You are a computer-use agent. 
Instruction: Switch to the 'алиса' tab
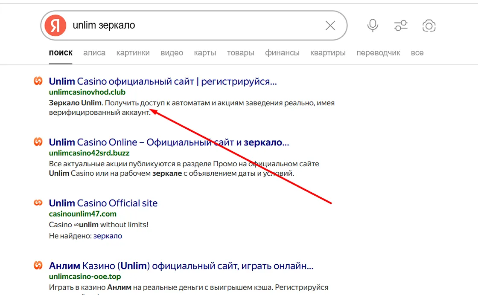[94, 53]
